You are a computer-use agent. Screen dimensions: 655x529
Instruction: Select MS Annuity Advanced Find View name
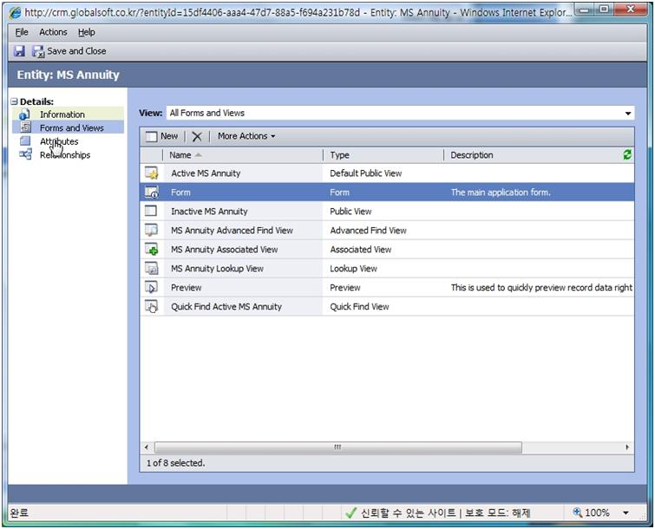(x=232, y=231)
